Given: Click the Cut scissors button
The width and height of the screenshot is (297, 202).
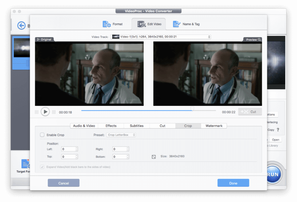Looking at the screenshot, I should tap(250, 112).
